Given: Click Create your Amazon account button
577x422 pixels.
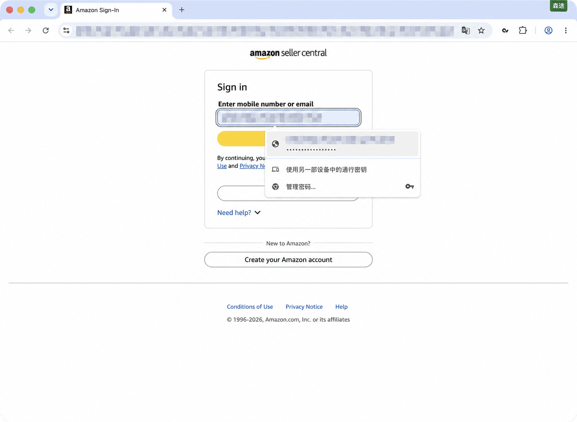Looking at the screenshot, I should [288, 260].
